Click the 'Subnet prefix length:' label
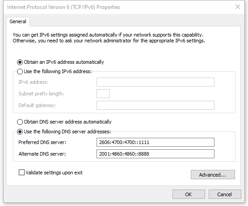 [x=41, y=94]
